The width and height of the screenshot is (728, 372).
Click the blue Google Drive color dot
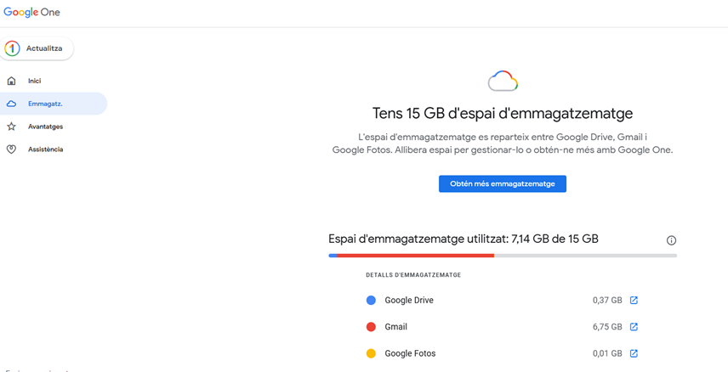(371, 300)
